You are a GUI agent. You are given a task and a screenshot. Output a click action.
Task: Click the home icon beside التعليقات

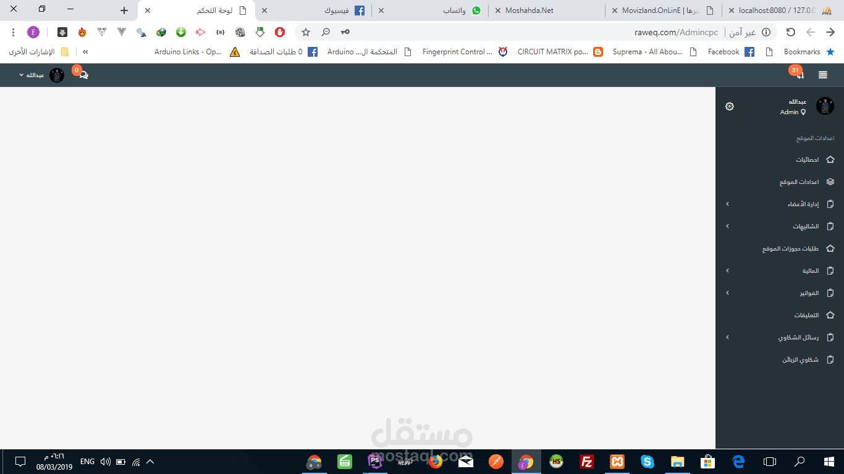(830, 315)
